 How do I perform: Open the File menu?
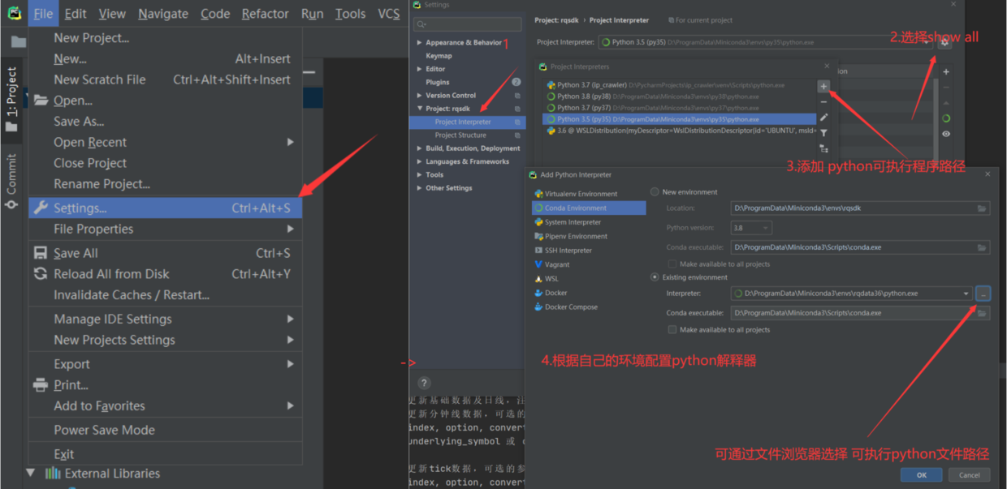43,14
